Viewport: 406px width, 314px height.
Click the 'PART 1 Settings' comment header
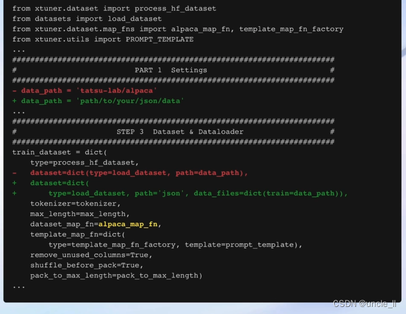pyautogui.click(x=171, y=70)
